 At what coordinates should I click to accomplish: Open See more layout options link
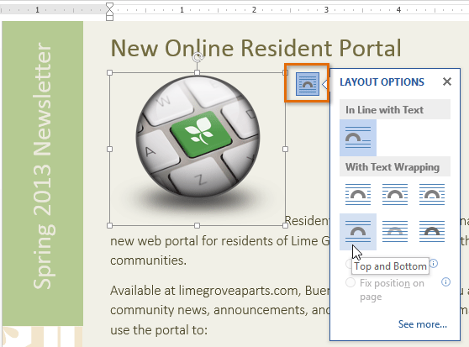click(x=422, y=324)
